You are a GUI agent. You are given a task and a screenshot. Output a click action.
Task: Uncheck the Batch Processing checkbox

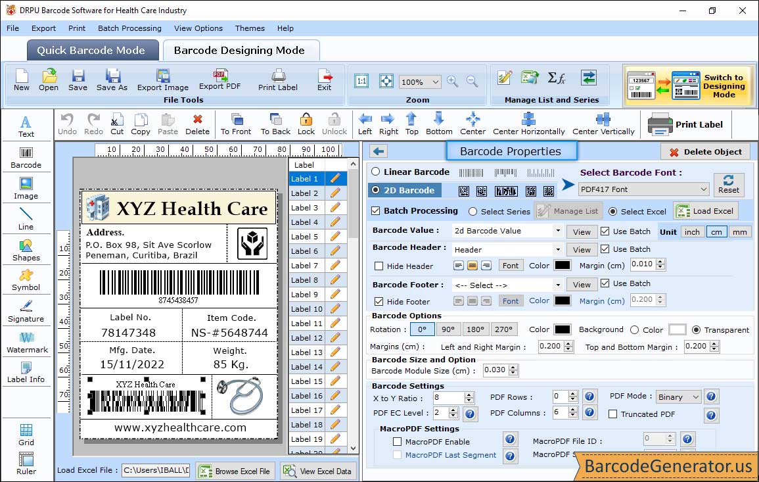point(376,211)
